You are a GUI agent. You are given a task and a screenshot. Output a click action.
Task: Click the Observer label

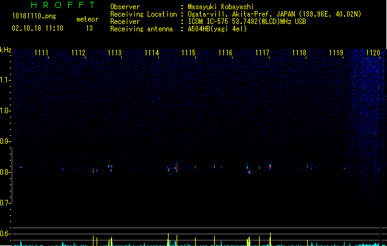[125, 7]
